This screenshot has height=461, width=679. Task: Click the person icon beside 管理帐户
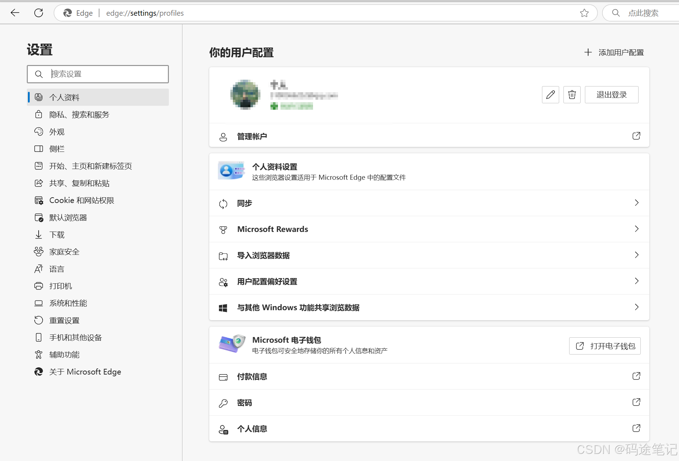click(223, 137)
